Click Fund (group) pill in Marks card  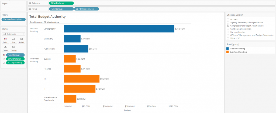(15, 55)
